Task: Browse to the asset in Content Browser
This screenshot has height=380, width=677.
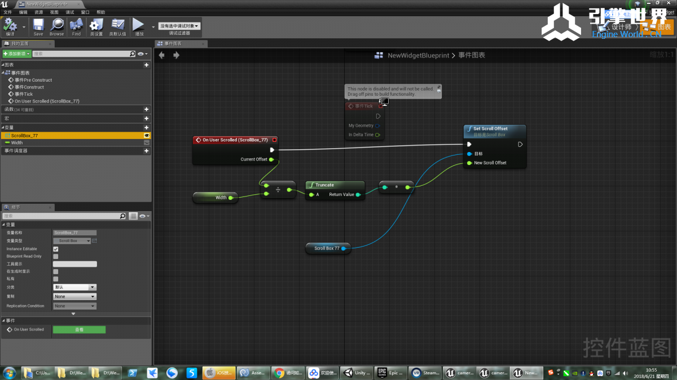Action: click(x=57, y=26)
